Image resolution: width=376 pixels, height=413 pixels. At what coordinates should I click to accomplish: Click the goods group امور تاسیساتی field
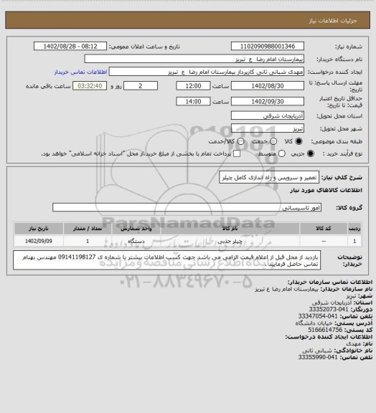[x=187, y=207]
